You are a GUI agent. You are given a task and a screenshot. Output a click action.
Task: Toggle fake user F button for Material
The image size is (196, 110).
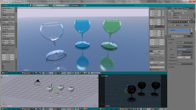pyautogui.click(x=178, y=36)
